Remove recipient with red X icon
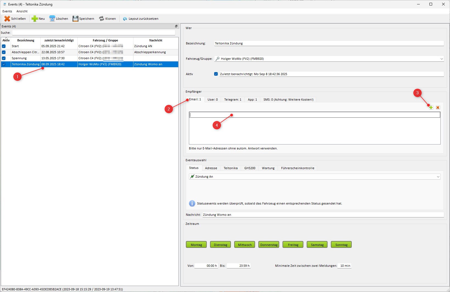This screenshot has height=292, width=450. coord(438,107)
